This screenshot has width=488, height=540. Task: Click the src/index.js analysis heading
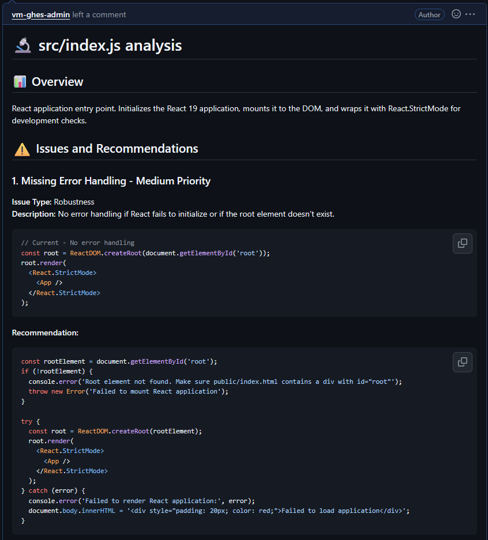(x=110, y=45)
